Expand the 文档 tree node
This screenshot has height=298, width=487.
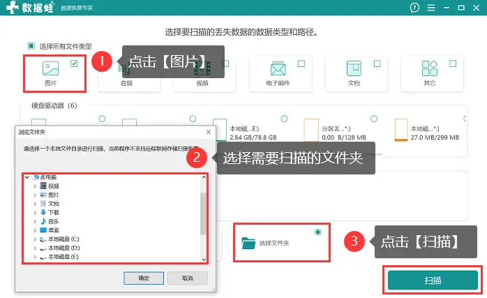point(35,204)
